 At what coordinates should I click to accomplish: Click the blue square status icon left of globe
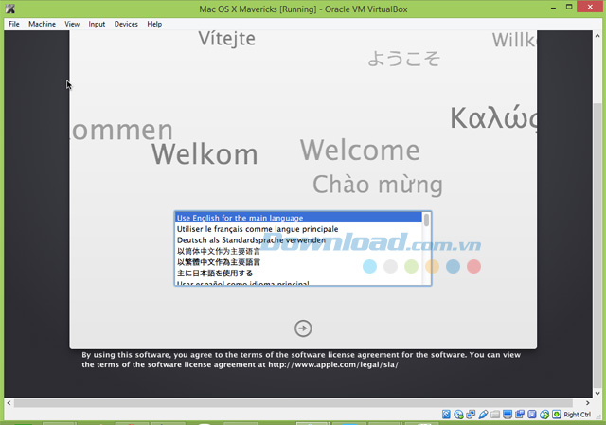click(532, 415)
